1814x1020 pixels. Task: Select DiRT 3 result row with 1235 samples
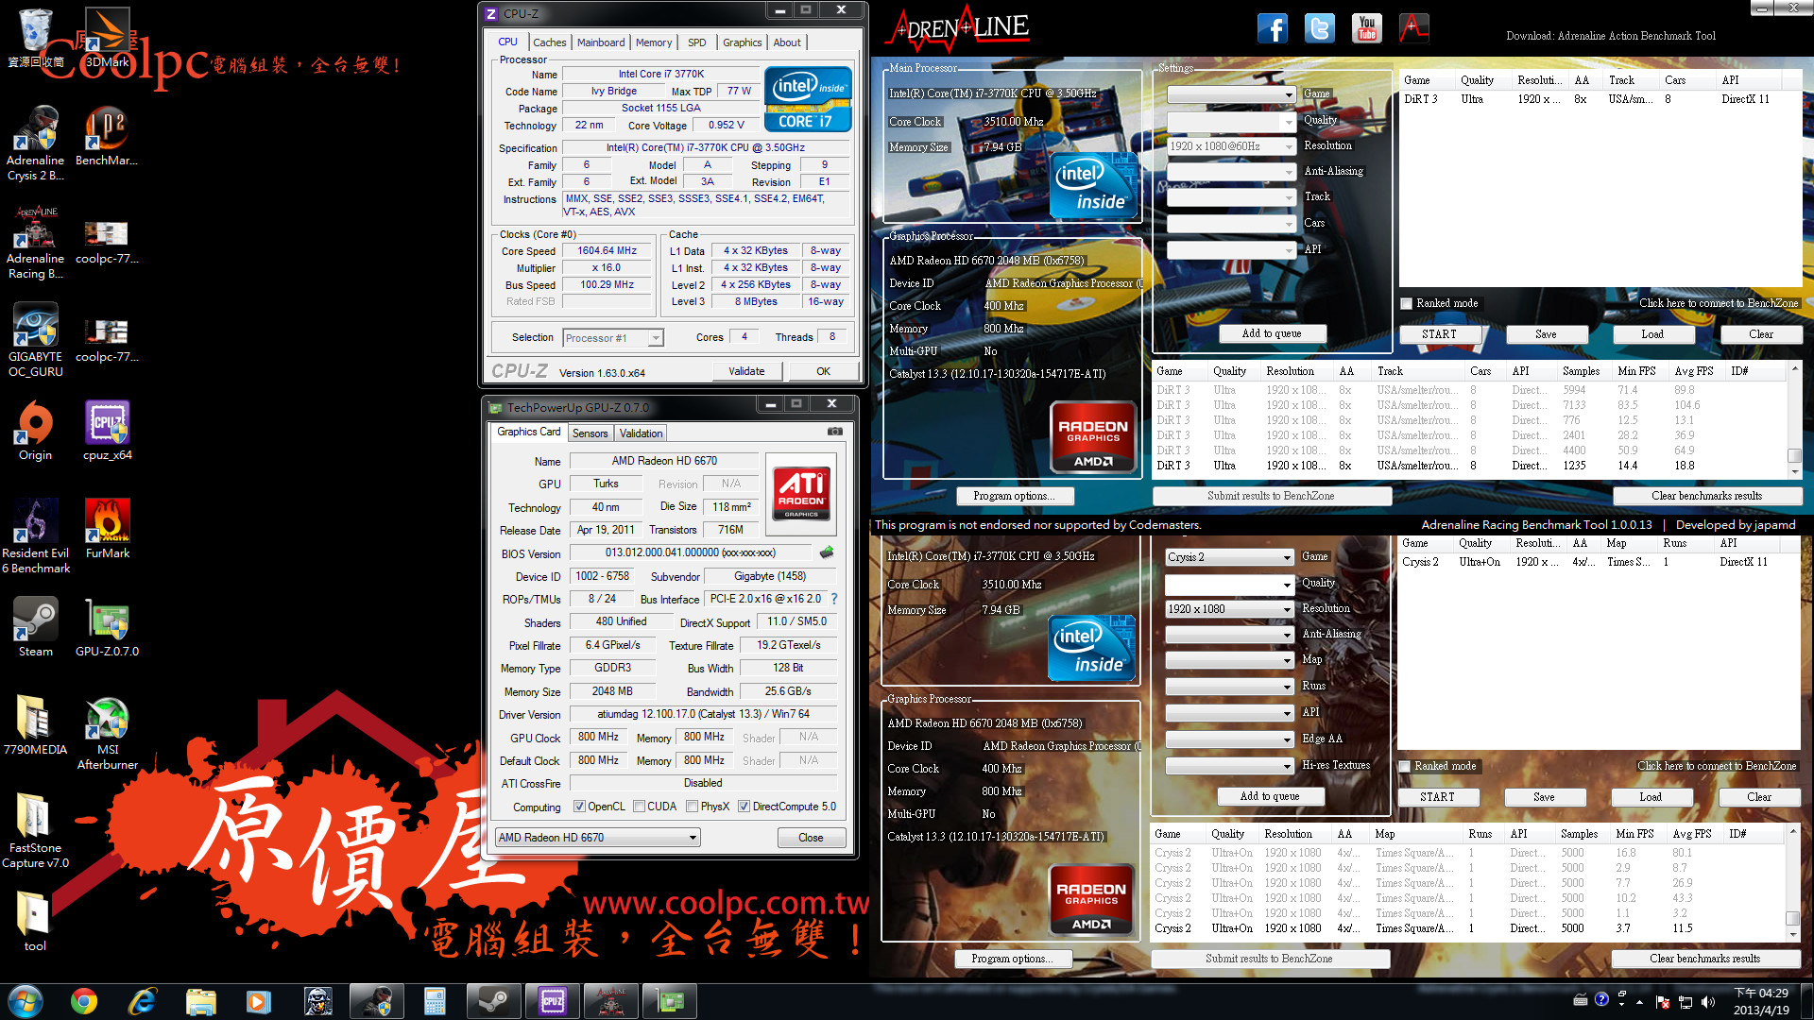coord(1469,466)
